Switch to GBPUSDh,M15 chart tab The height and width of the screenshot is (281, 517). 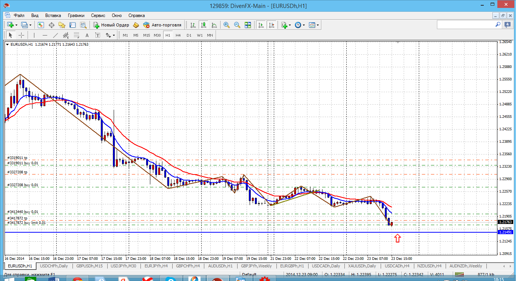(89, 266)
